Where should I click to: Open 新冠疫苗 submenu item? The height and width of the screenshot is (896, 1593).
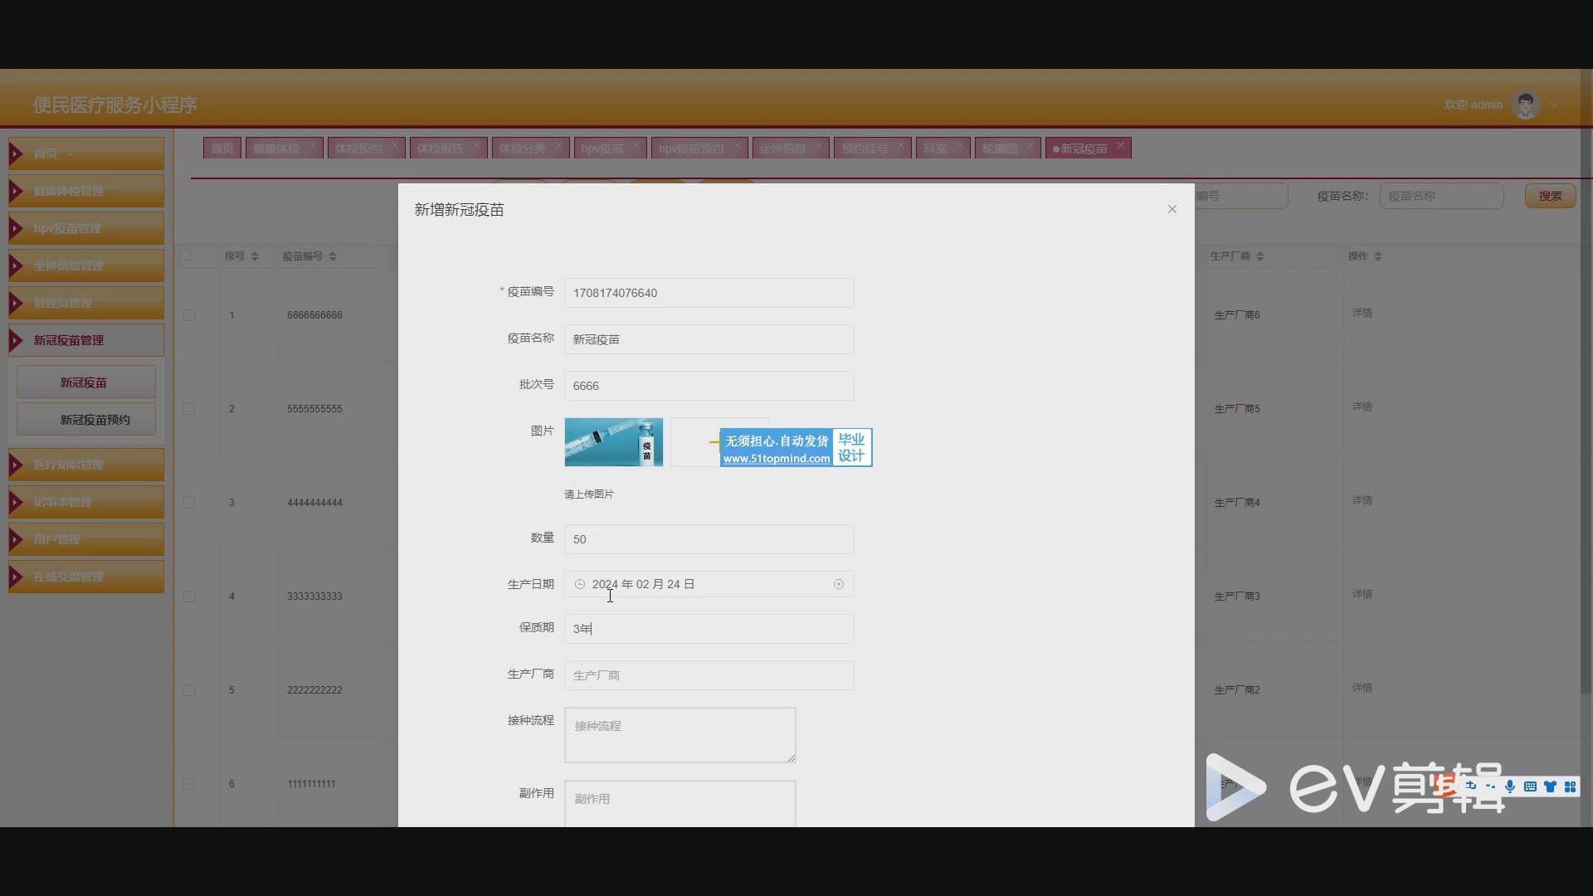(86, 382)
